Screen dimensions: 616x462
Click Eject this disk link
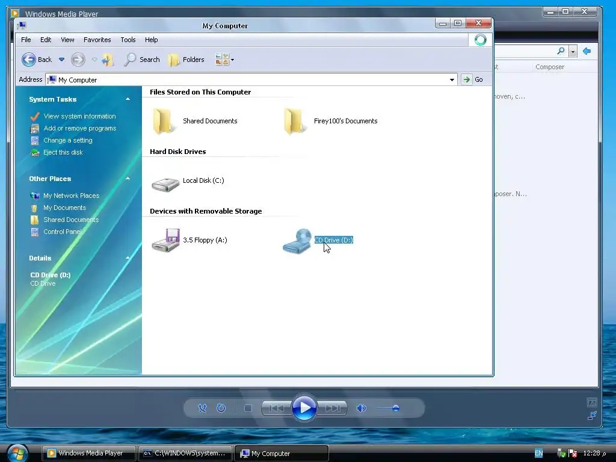pyautogui.click(x=63, y=152)
